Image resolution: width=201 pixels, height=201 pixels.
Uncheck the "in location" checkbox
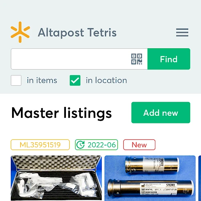coord(75,80)
